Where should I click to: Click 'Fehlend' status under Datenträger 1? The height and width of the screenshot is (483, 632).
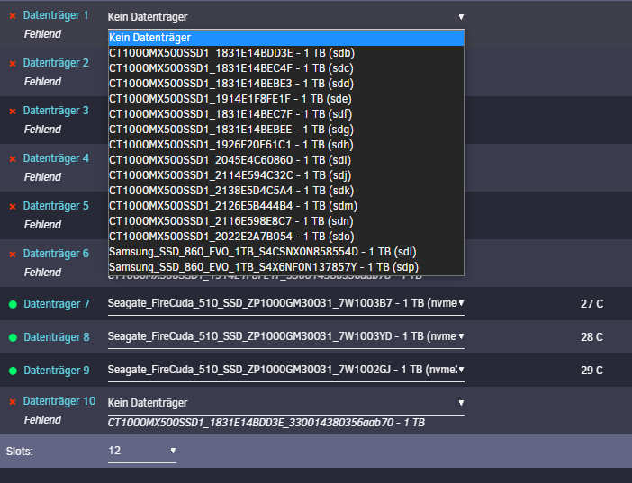click(42, 34)
